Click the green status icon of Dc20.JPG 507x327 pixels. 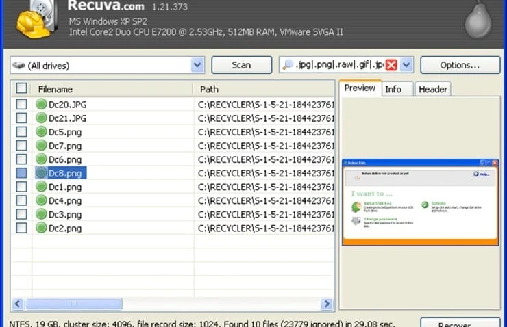(x=41, y=104)
